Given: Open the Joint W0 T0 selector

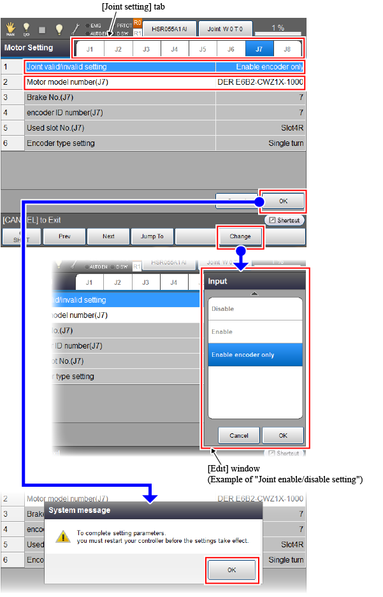Looking at the screenshot, I should pos(225,29).
